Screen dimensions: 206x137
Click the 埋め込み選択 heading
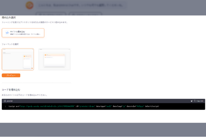coord(9,17)
